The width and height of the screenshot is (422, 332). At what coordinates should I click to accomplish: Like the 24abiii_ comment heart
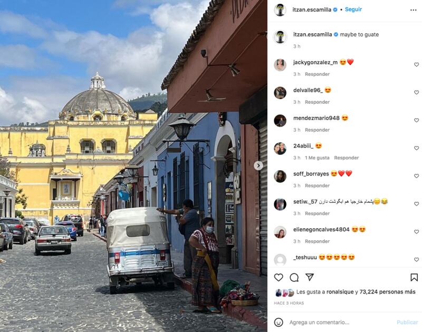pos(416,148)
